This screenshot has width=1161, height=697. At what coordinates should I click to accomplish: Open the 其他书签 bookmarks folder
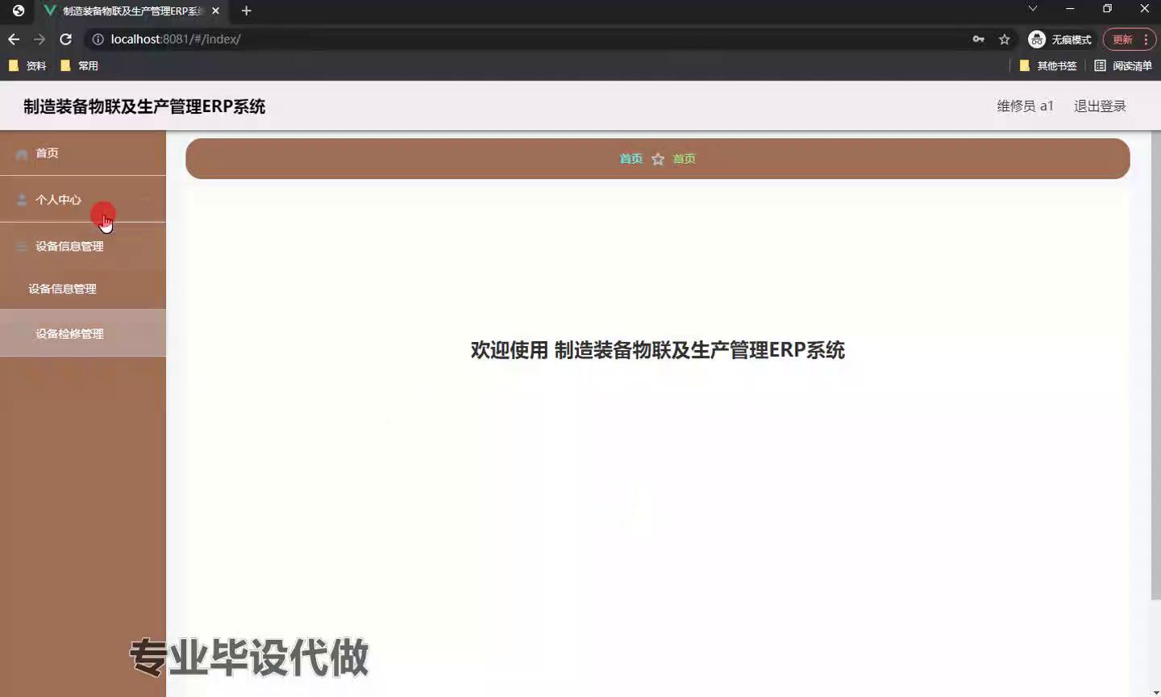(1048, 66)
